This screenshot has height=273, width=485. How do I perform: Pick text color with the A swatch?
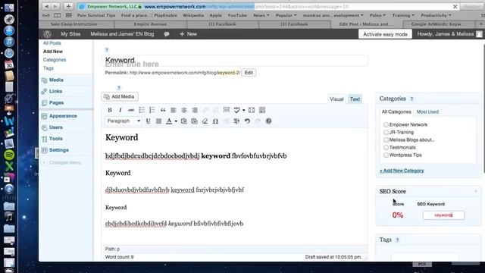click(169, 121)
